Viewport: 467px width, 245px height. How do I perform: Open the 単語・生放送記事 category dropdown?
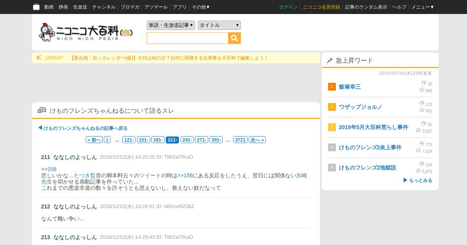[x=171, y=25]
